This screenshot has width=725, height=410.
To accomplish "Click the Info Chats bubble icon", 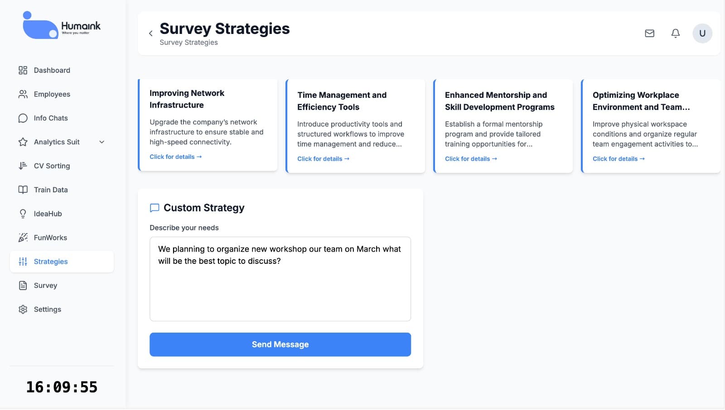I will pyautogui.click(x=23, y=118).
